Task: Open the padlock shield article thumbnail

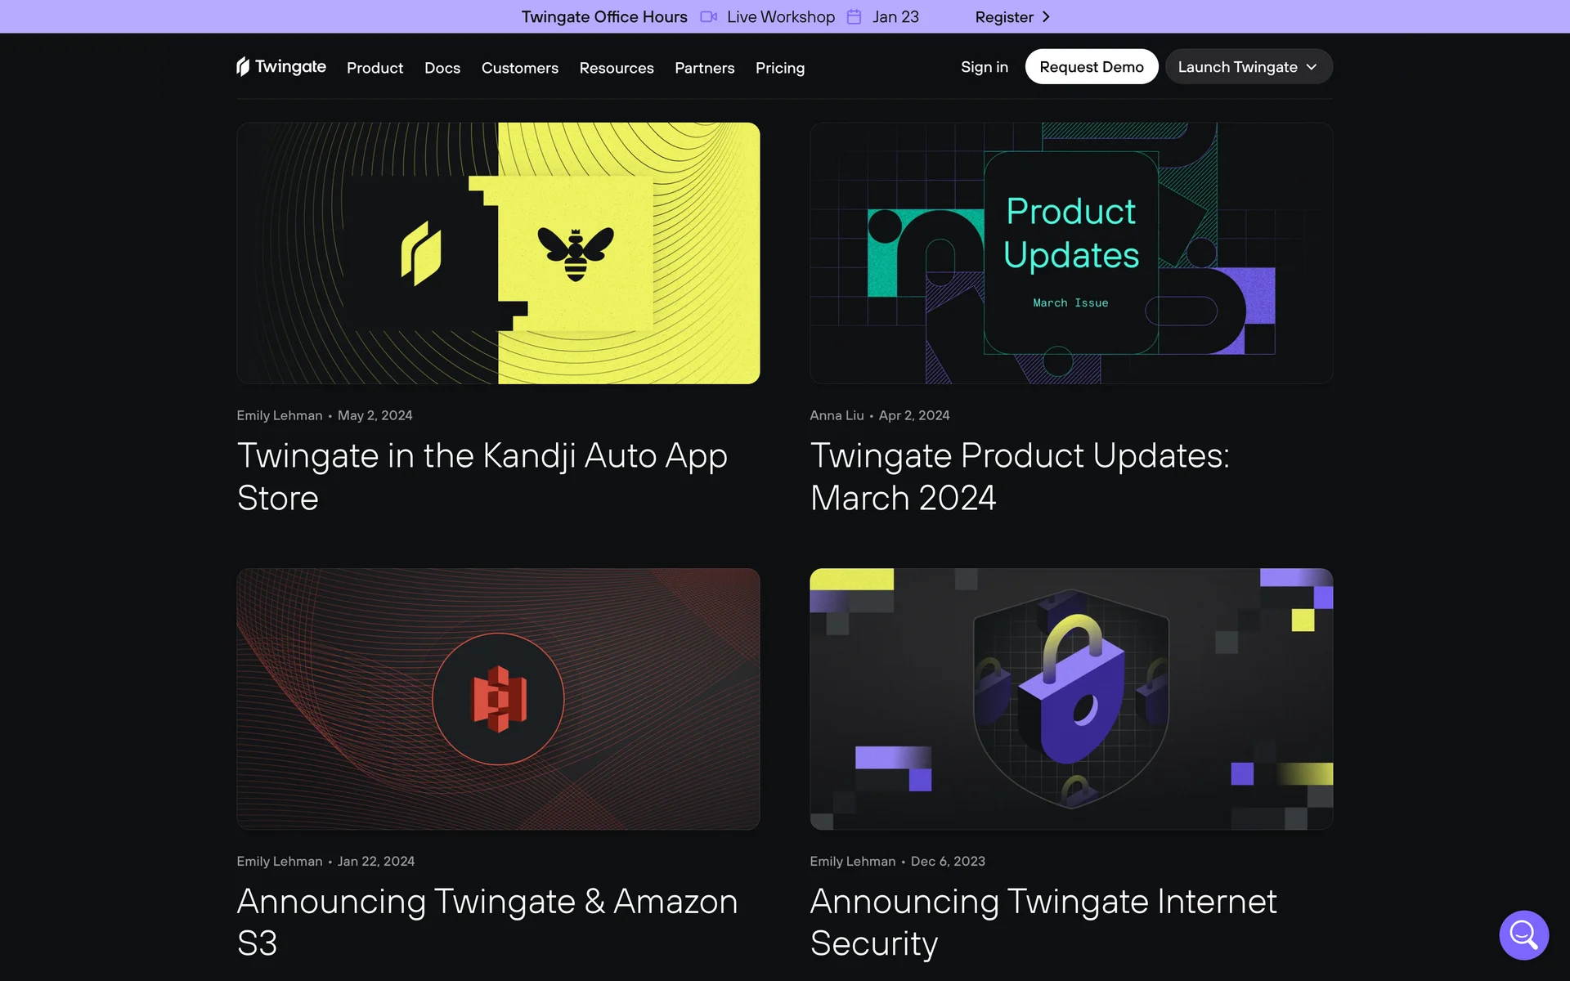Action: (x=1070, y=699)
